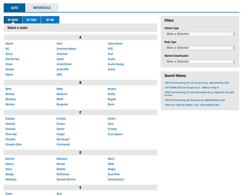
Task: Choose Cadillac from the list
Action: tap(10, 119)
